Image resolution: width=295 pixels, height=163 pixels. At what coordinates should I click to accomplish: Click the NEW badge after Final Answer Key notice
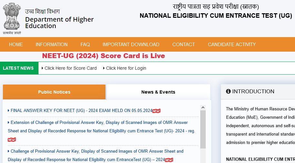[156, 111]
